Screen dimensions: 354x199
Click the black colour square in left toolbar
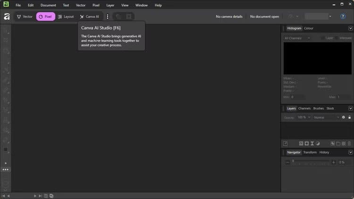pos(5,149)
